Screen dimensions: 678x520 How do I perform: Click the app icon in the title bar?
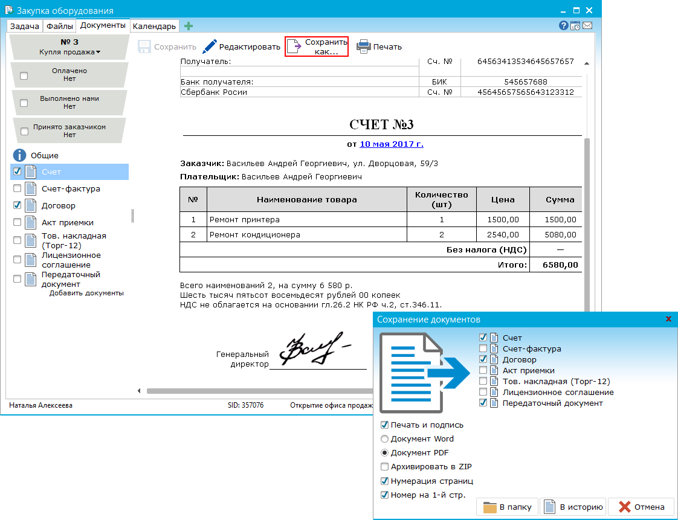coord(9,10)
